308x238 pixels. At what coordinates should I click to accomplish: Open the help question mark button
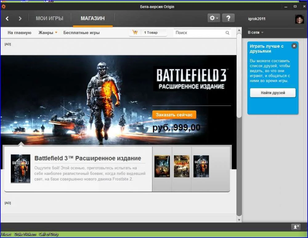tap(228, 18)
